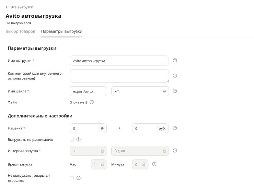The image size is (254, 188).
Task: Click the Дополнительные настройки heading
Action: [40, 116]
